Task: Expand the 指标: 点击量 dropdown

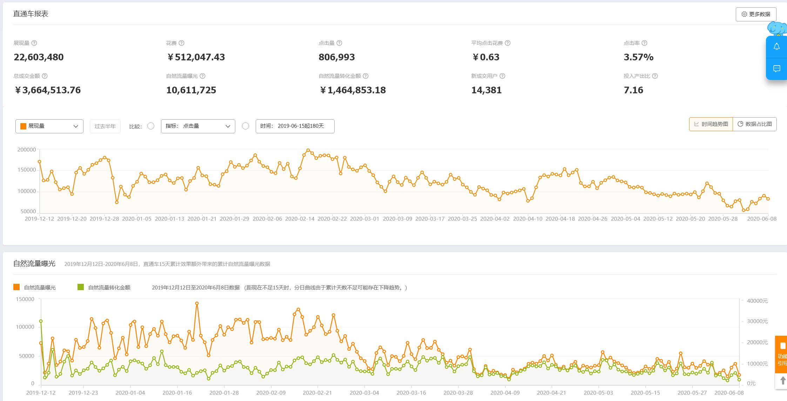Action: tap(198, 126)
